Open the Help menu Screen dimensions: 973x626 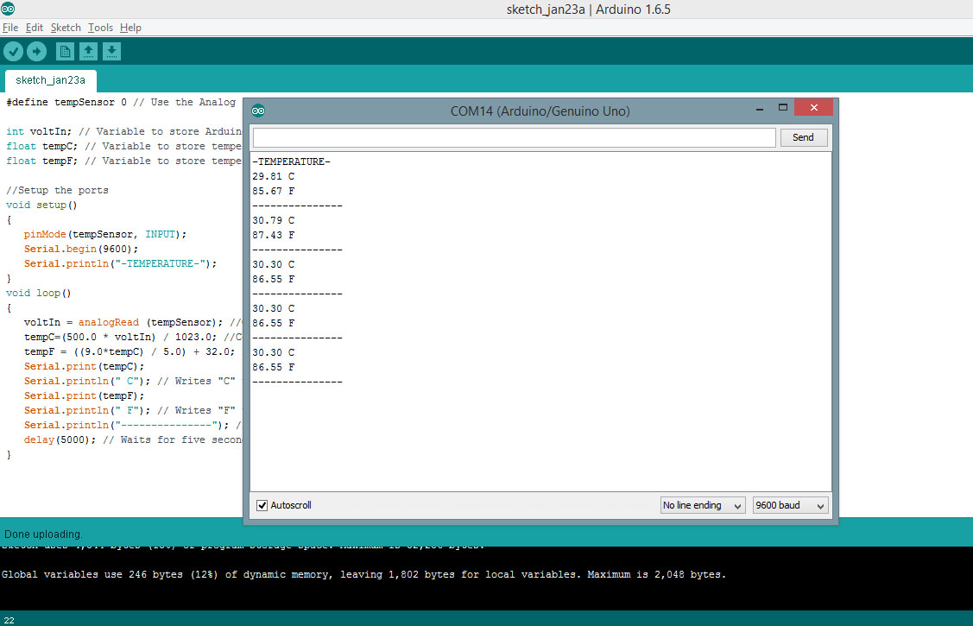(130, 28)
